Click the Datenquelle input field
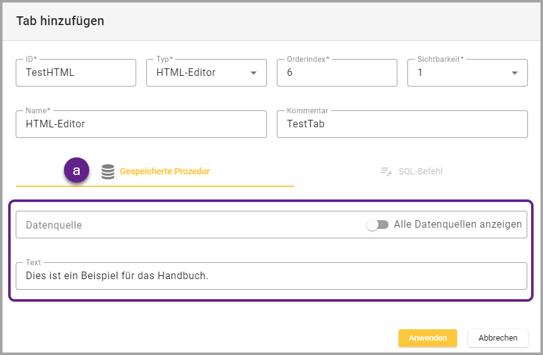This screenshot has width=543, height=355. [188, 225]
